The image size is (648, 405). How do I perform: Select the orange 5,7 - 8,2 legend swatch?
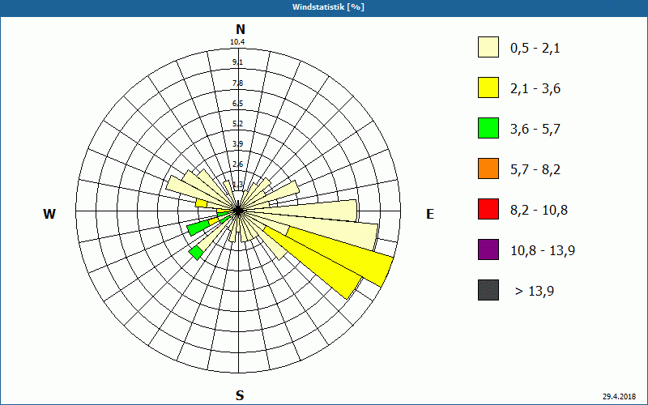pos(488,168)
